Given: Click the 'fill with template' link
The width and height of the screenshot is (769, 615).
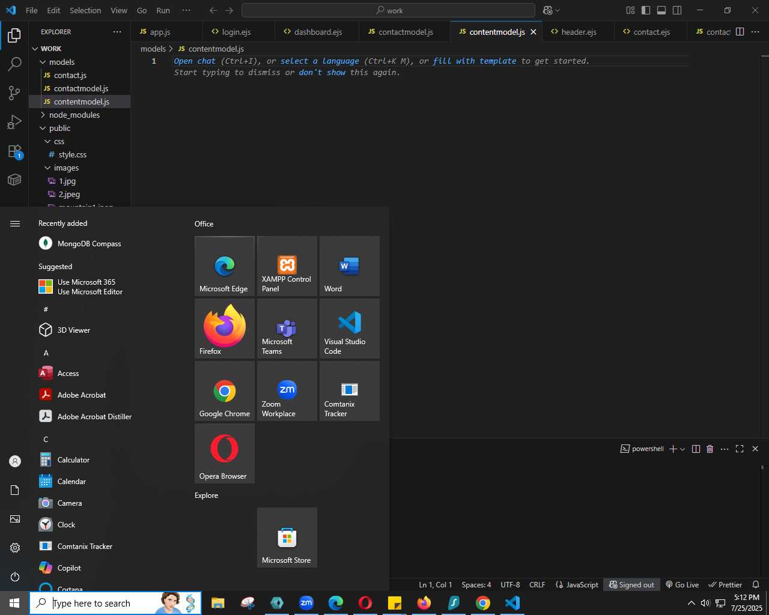Looking at the screenshot, I should pos(474,61).
